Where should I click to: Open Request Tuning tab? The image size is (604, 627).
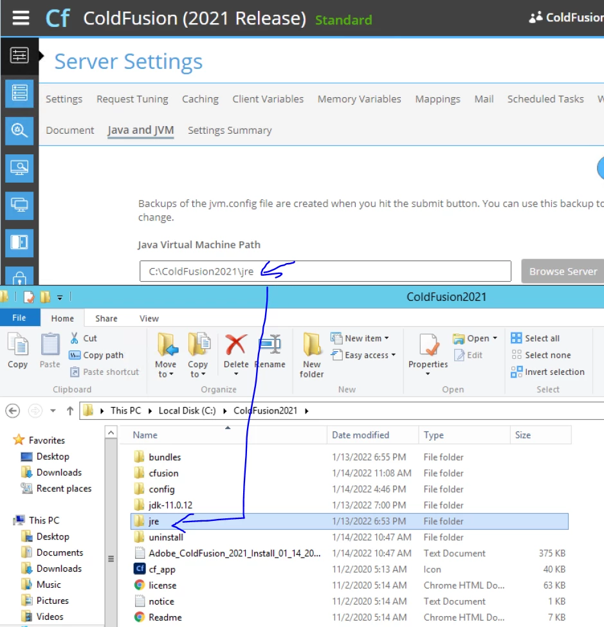(x=133, y=99)
